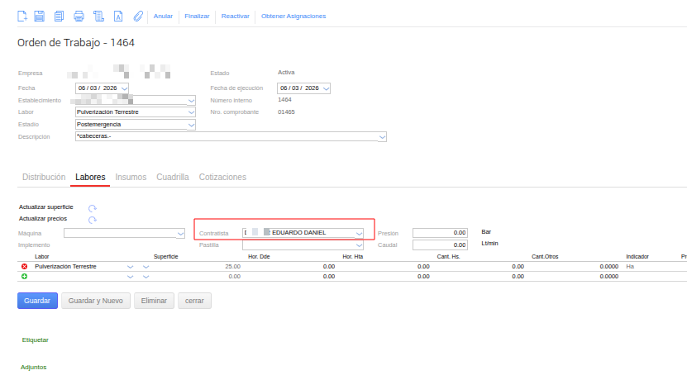Open the Máquina dropdown

click(x=181, y=234)
